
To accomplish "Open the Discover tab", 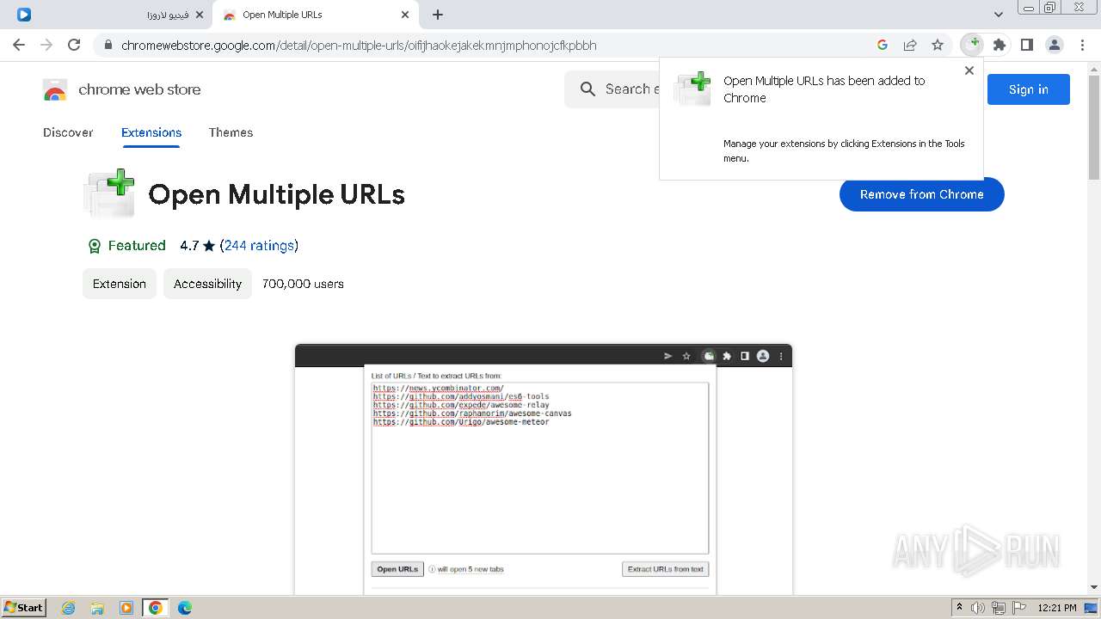I will pyautogui.click(x=68, y=132).
